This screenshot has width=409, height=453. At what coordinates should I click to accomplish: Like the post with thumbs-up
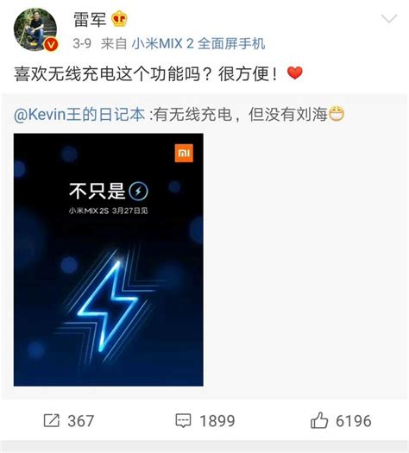(319, 420)
